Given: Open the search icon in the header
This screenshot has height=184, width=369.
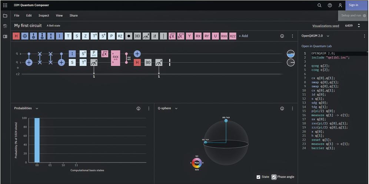Looking at the screenshot, I should tap(319, 5).
